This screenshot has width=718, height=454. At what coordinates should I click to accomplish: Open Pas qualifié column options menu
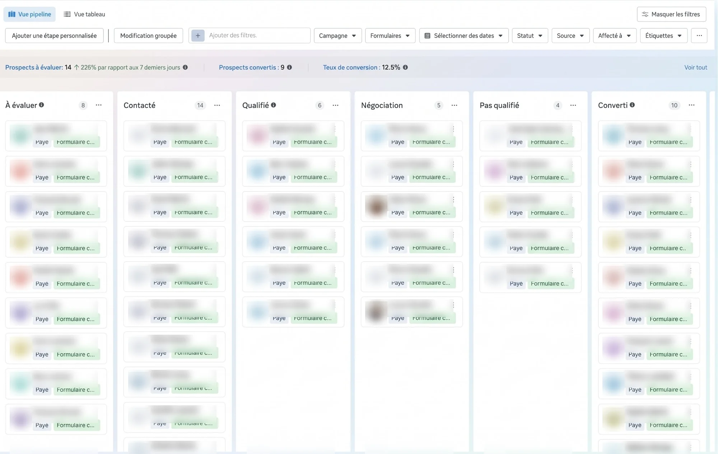click(x=573, y=105)
